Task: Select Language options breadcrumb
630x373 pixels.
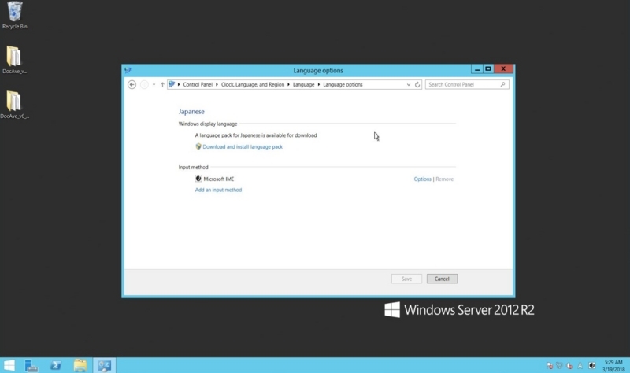Action: click(x=343, y=85)
